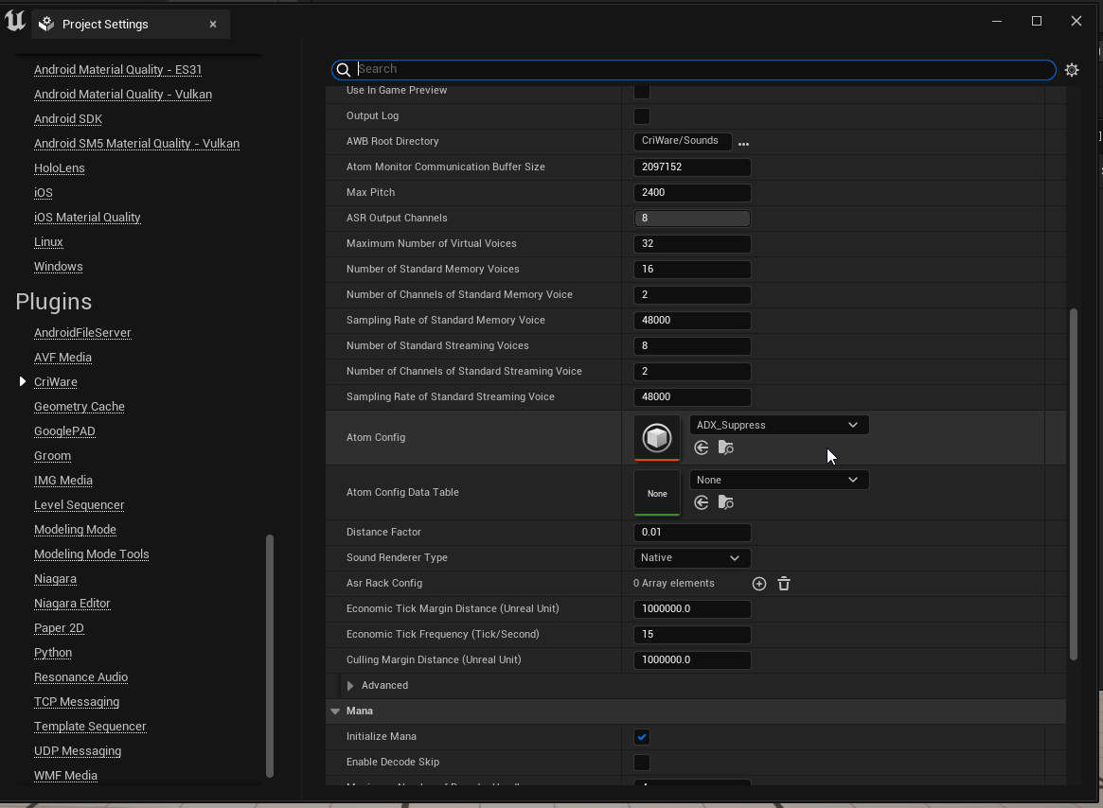Click the Atom Config Data Table None thumbnail
The image size is (1103, 808).
(657, 493)
